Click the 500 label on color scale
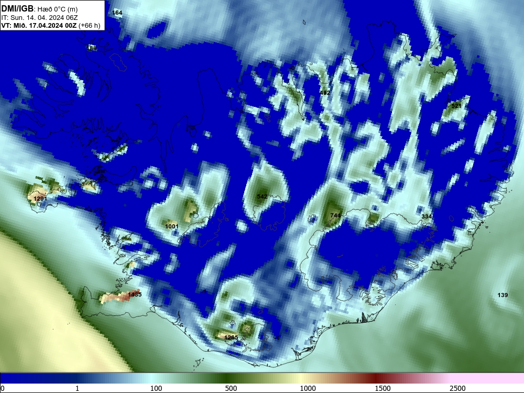 [231, 388]
